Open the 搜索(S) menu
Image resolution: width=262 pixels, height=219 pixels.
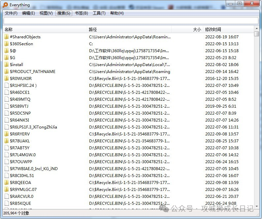click(x=64, y=13)
